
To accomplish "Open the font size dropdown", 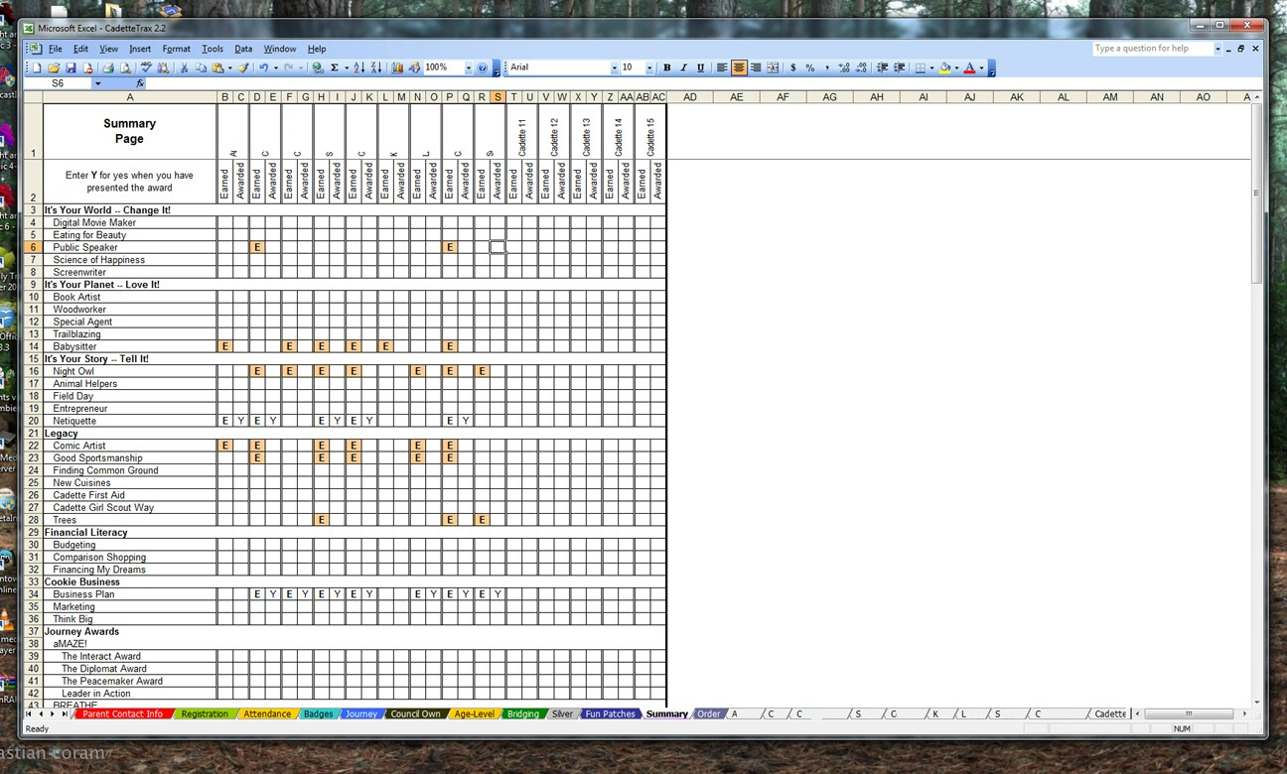I will 649,68.
